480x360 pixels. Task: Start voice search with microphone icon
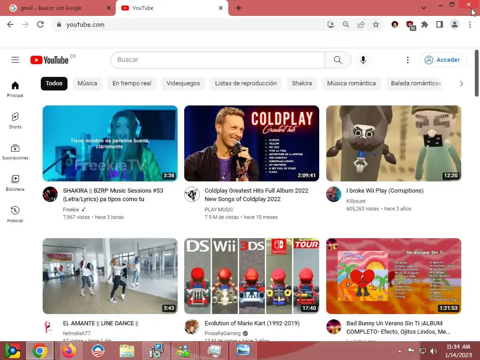tap(363, 60)
